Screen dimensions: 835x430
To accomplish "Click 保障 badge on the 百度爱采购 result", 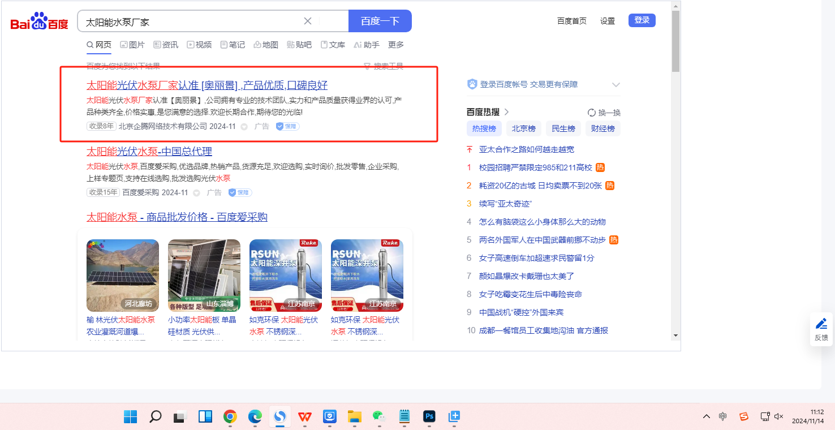I will (240, 192).
